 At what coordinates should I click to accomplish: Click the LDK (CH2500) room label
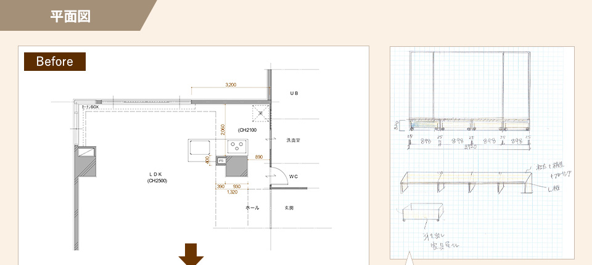point(157,177)
